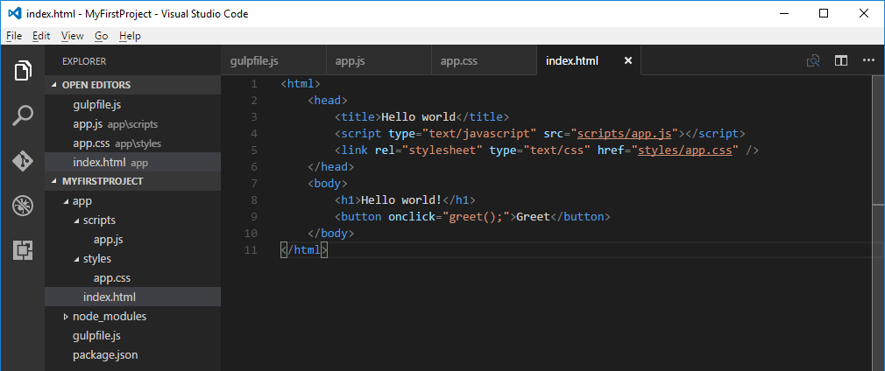
Task: Click the <h1> tag on line 8
Action: coord(348,200)
